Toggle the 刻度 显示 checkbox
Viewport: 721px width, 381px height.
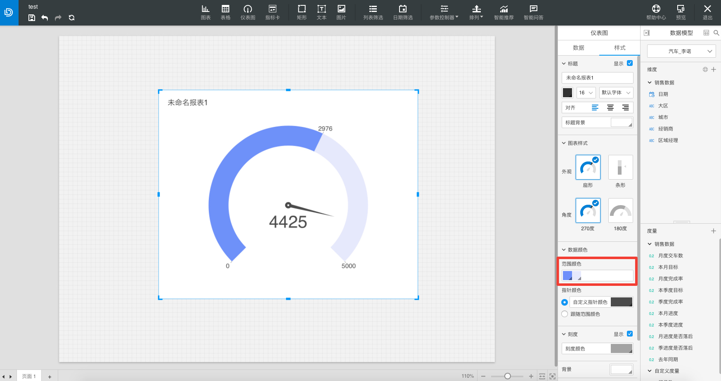click(x=630, y=334)
